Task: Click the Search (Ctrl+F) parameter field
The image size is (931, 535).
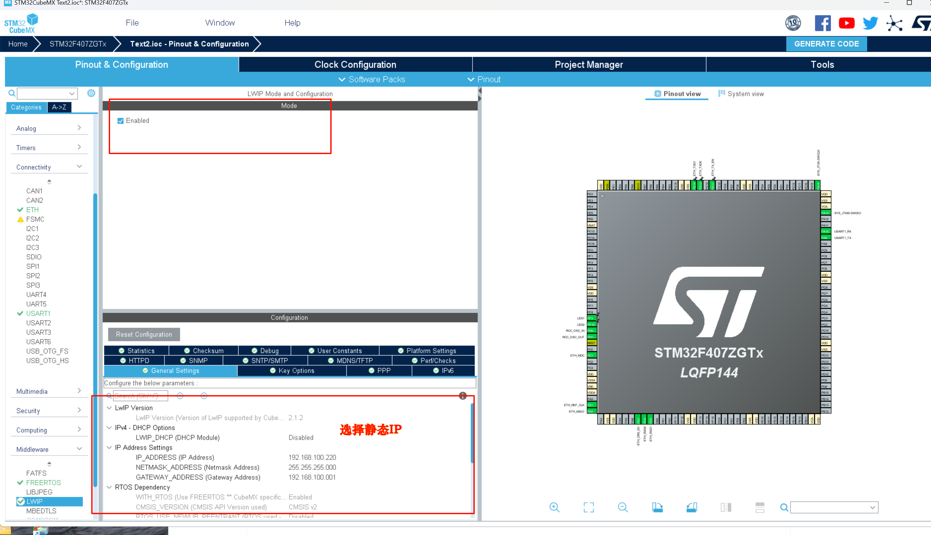Action: [141, 396]
